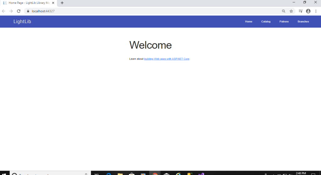The height and width of the screenshot is (175, 321).
Task: Open the Patrons navigation item
Action: (284, 22)
